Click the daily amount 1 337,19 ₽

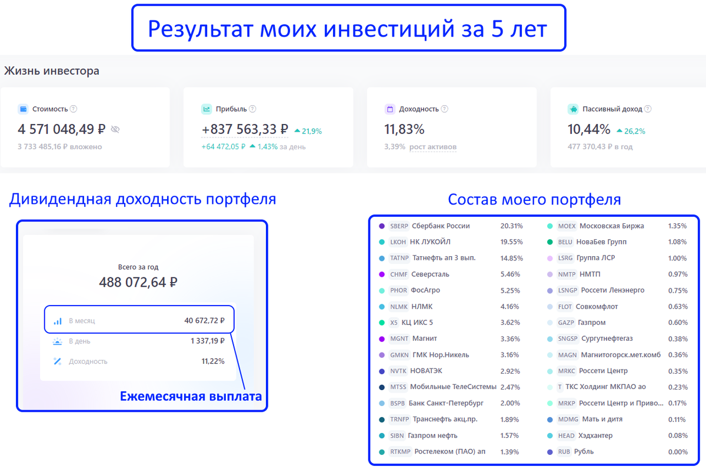pyautogui.click(x=207, y=341)
